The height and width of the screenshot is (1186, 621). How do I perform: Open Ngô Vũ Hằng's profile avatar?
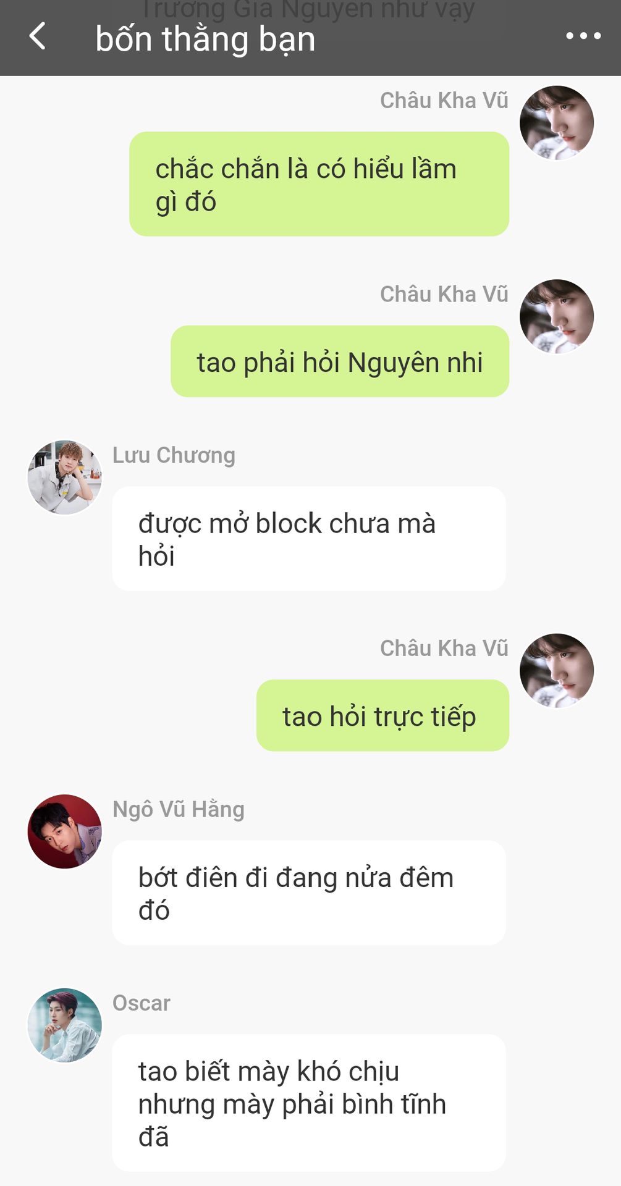65,831
